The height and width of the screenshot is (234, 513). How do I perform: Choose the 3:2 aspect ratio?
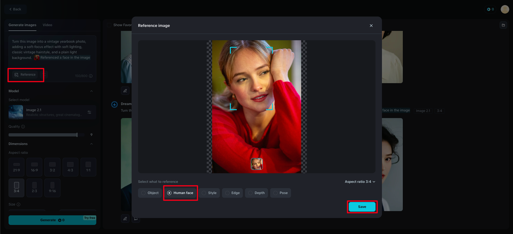point(53,167)
